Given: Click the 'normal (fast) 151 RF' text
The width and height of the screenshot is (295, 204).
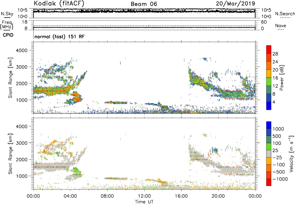Looking at the screenshot, I should point(56,37).
